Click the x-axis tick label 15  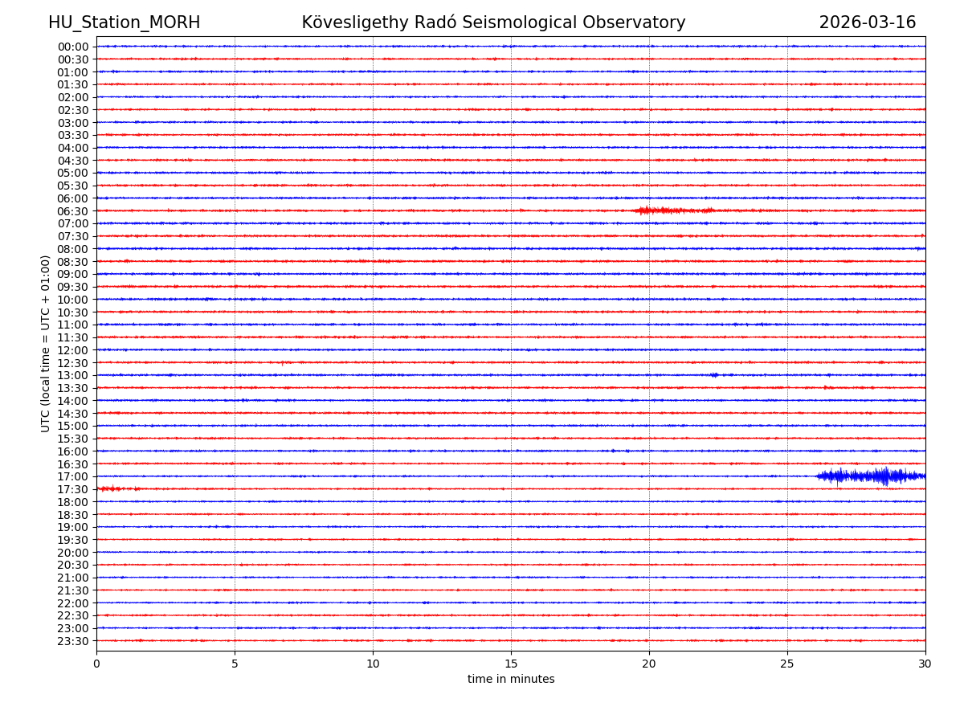point(511,664)
